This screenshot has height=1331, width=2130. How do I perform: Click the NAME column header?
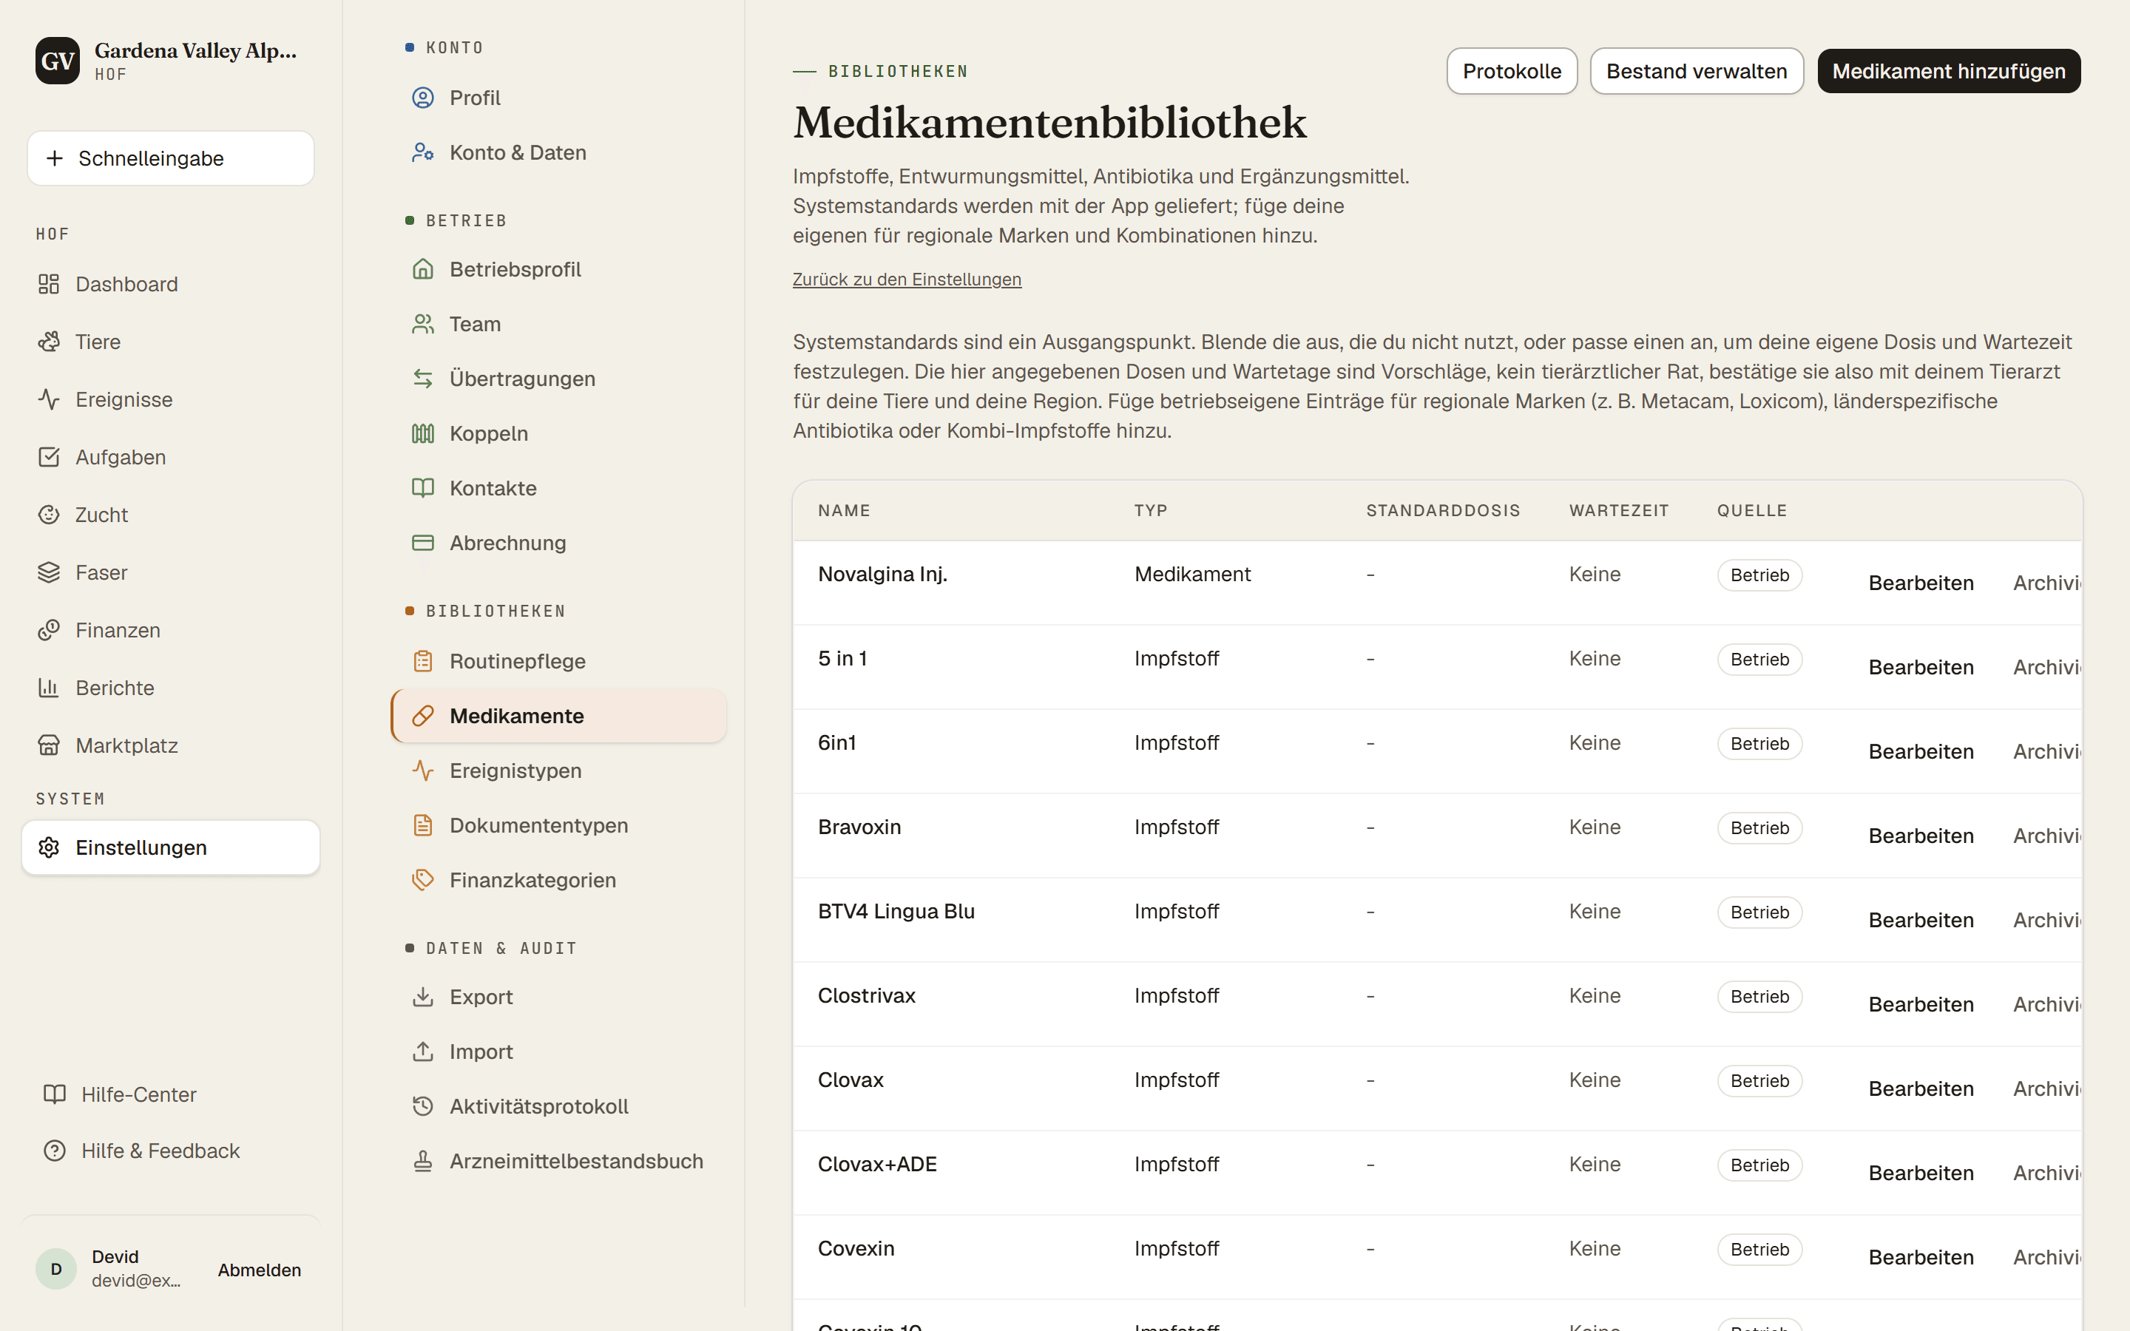coord(844,510)
